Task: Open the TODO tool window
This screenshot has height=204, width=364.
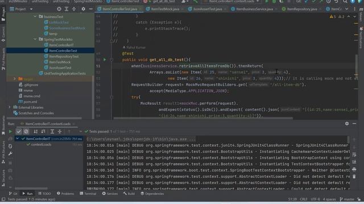Action: pyautogui.click(x=44, y=193)
